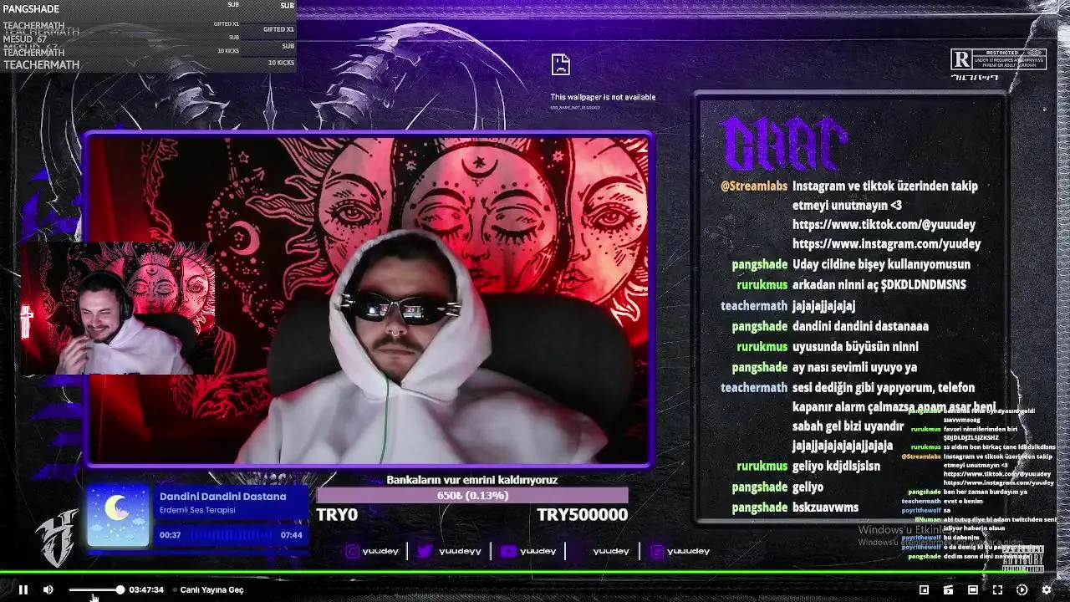
Task: Click the purple graffiti chat logo
Action: (785, 144)
